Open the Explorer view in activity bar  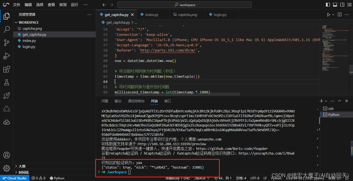pos(7,16)
